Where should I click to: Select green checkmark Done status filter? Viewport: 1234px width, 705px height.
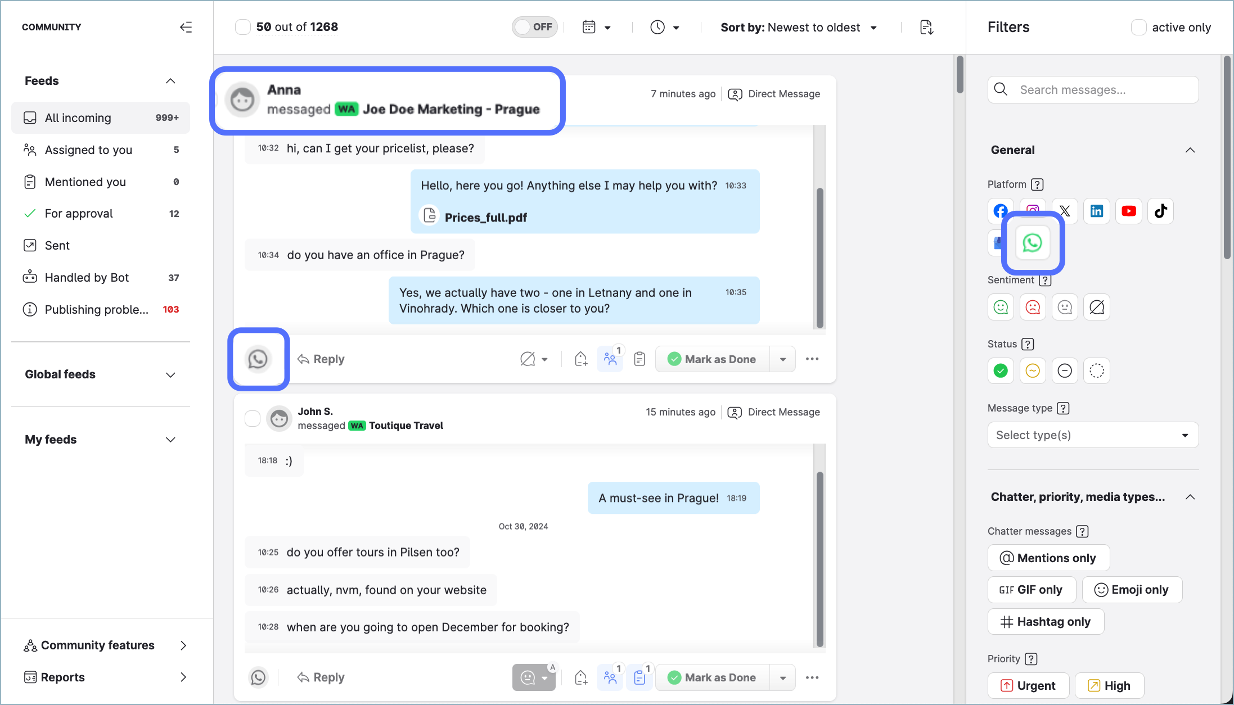tap(1001, 371)
